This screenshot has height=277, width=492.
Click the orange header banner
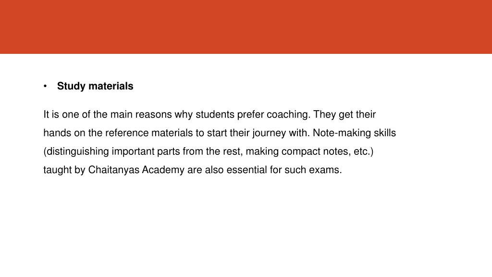click(x=246, y=27)
